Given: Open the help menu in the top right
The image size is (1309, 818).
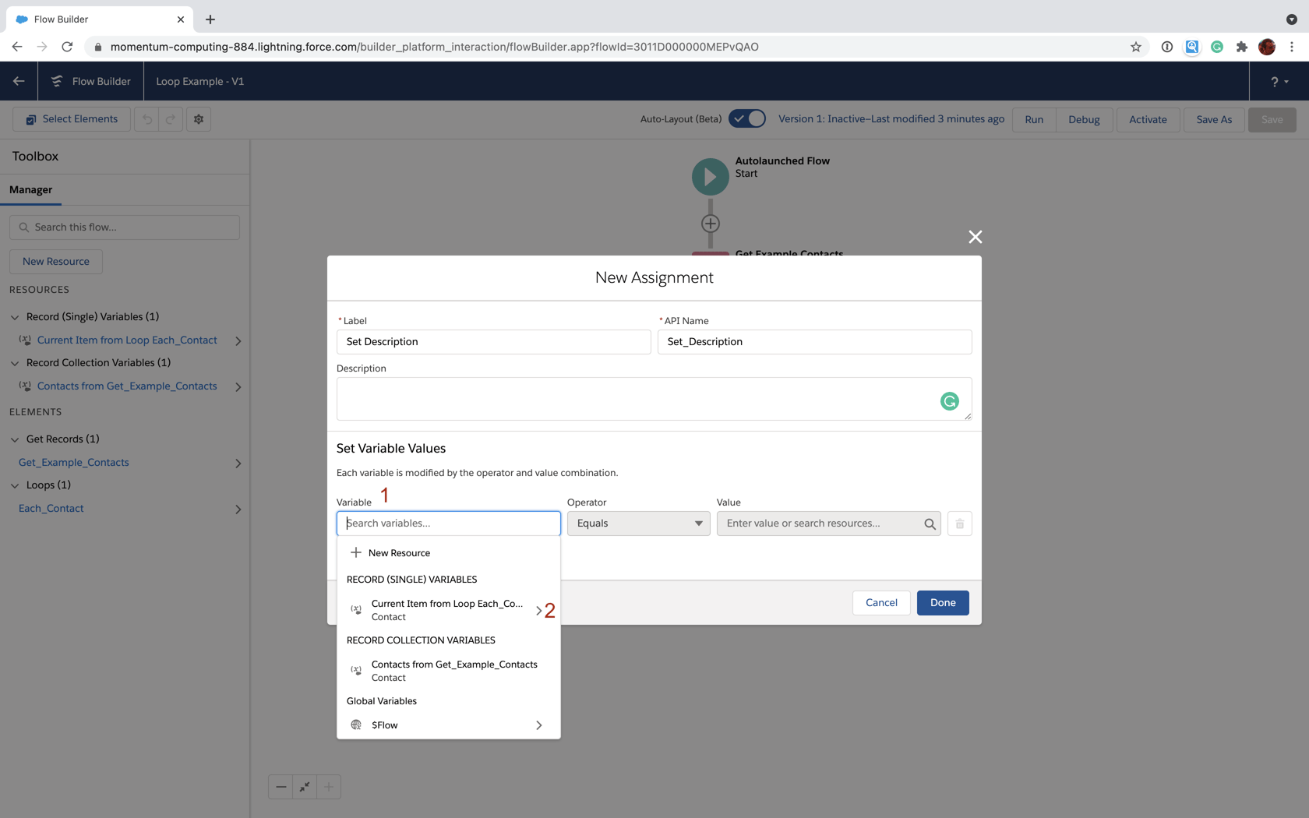Looking at the screenshot, I should (x=1276, y=81).
